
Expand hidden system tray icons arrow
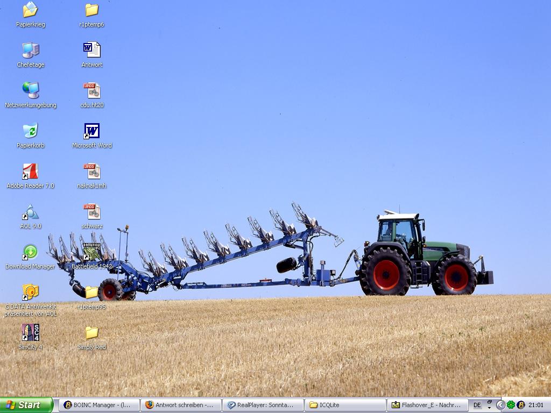(500, 405)
